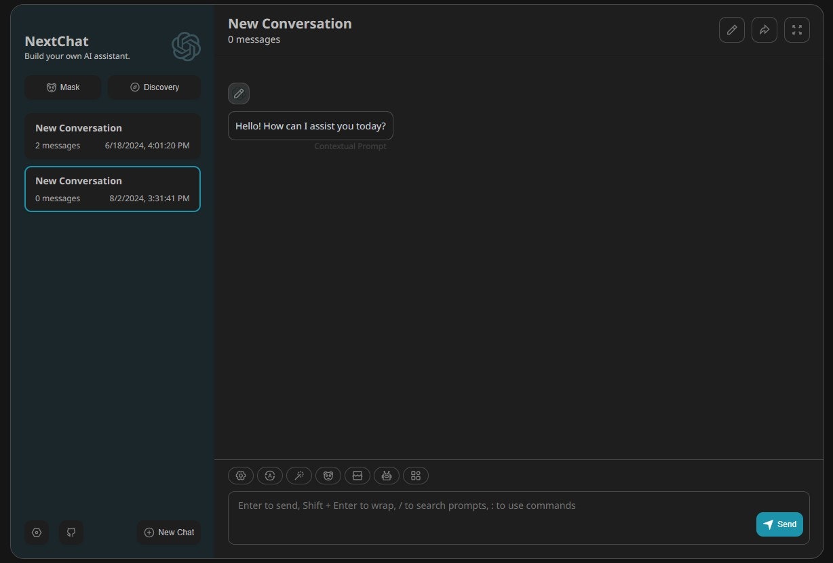Upload an image using the image icon

pyautogui.click(x=357, y=476)
